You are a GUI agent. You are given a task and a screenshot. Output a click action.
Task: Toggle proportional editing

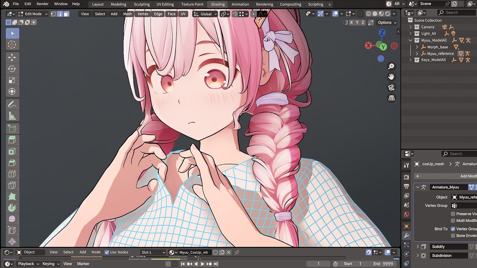tap(253, 14)
